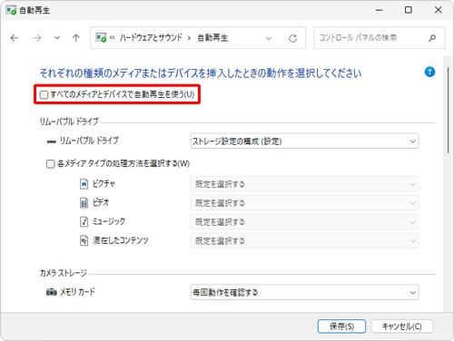Click the 自動再生 title bar icon
The height and width of the screenshot is (341, 454).
(x=11, y=10)
